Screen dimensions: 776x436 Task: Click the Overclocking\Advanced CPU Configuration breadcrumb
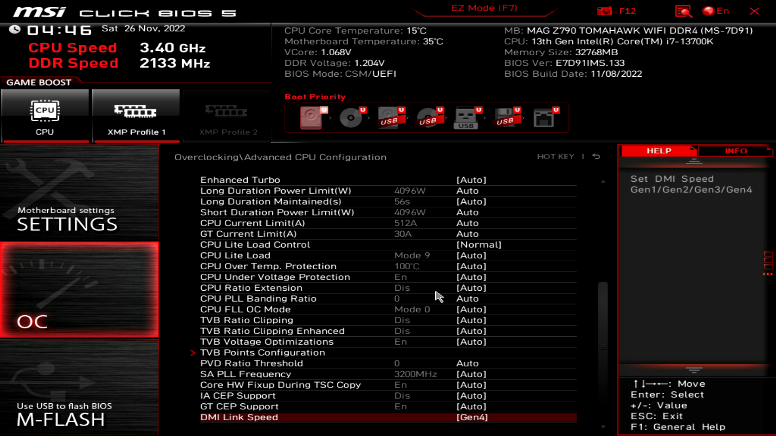click(280, 157)
